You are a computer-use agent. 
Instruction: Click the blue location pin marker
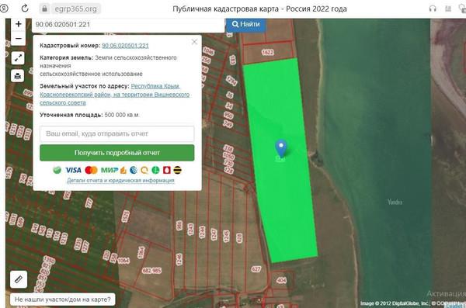[x=281, y=148]
